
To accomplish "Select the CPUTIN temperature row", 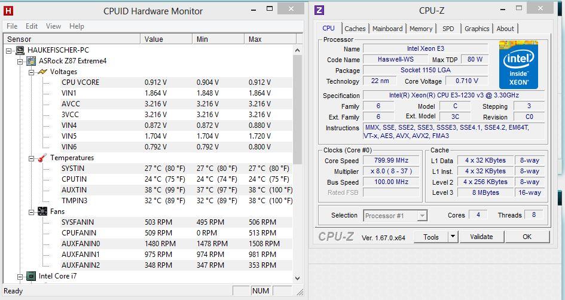I will pyautogui.click(x=176, y=179).
